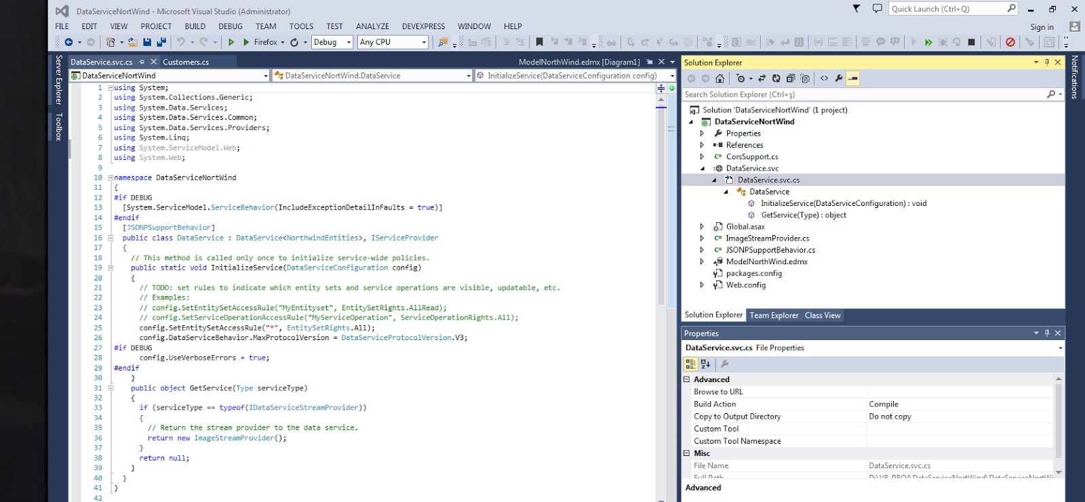
Task: Switch to the Customers.cs tab
Action: click(x=186, y=62)
